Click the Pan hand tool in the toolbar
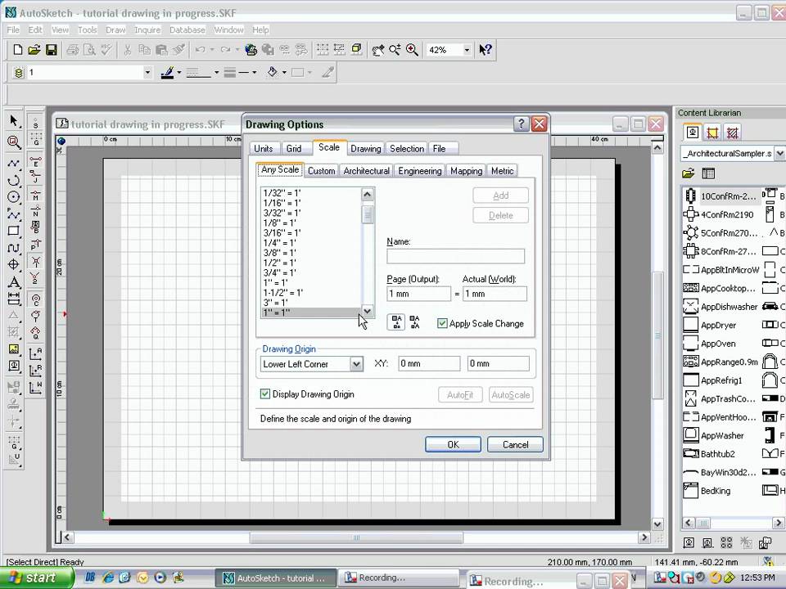Screen dimensions: 786x589 [378, 50]
